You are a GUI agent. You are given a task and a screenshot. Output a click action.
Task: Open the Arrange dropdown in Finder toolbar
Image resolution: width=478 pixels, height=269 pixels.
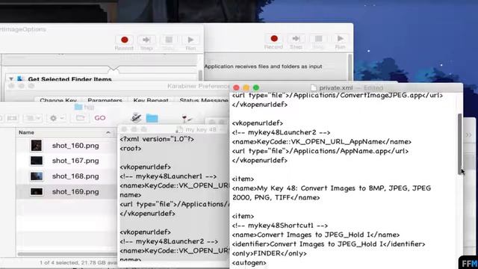pos(33,118)
